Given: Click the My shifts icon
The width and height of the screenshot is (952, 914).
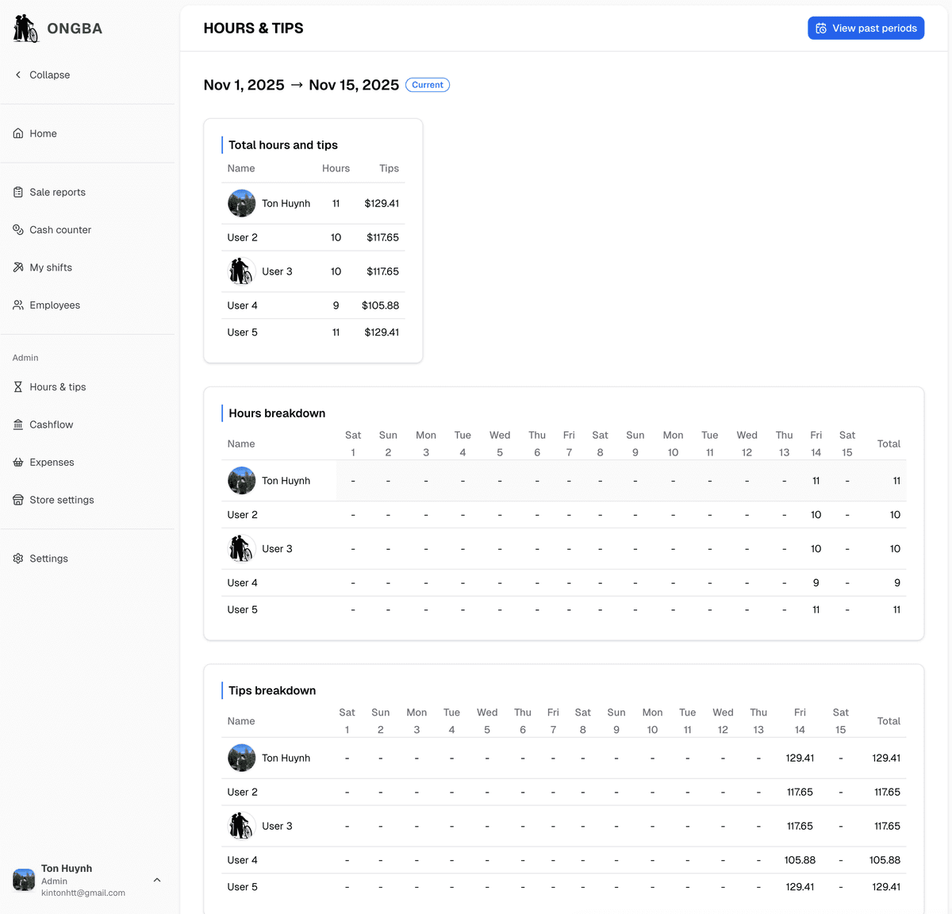Looking at the screenshot, I should (17, 267).
